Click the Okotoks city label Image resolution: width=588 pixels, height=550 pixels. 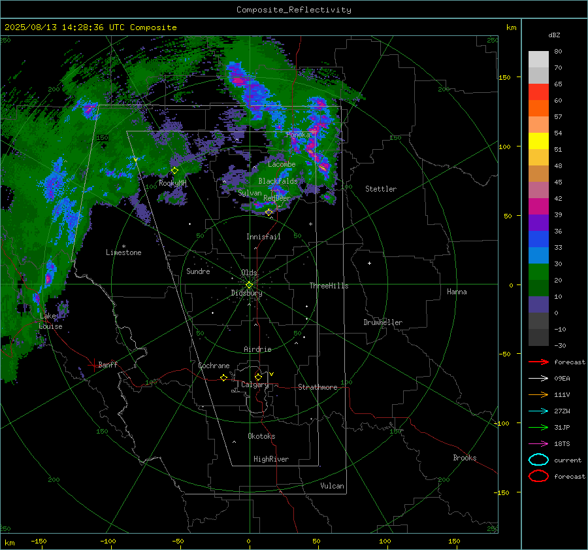point(261,436)
